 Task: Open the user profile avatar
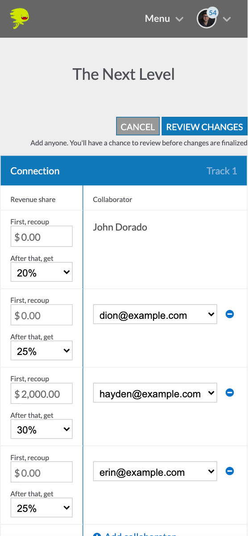(207, 19)
